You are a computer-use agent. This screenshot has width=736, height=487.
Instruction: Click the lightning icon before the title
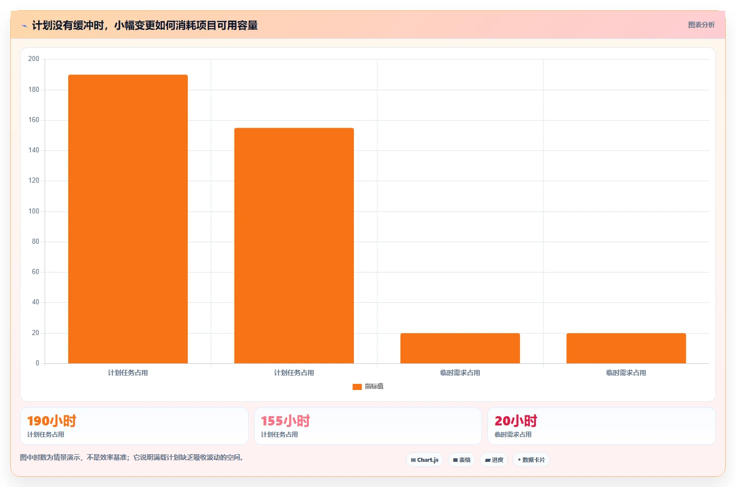point(24,26)
